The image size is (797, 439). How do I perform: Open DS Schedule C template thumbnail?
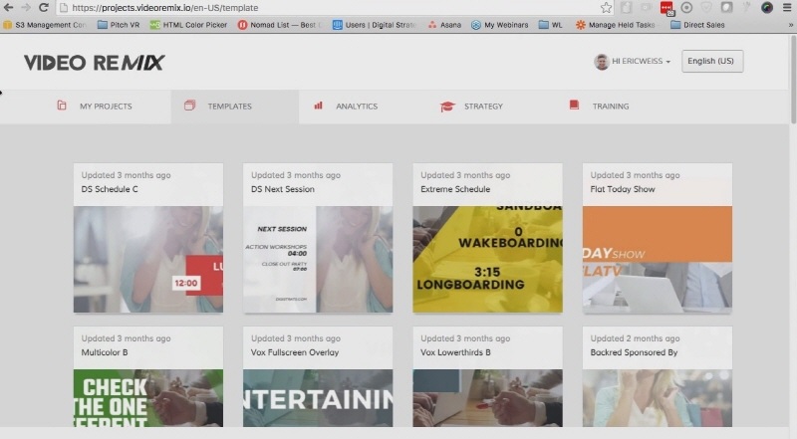(x=148, y=259)
